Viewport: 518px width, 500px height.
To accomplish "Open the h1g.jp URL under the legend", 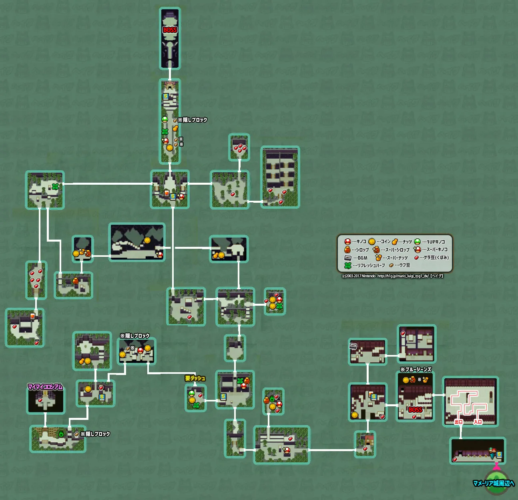I will click(x=403, y=276).
